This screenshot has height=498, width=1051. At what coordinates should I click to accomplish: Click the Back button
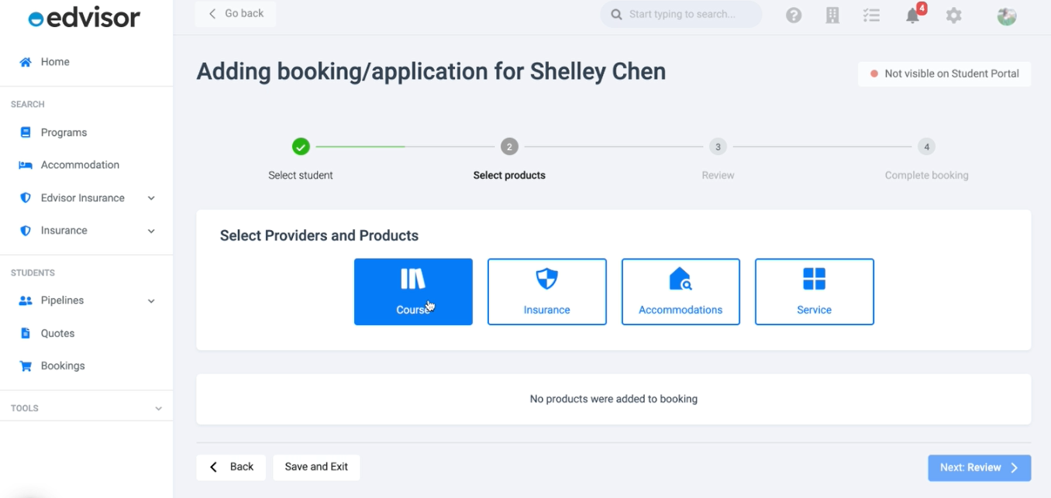tap(231, 467)
